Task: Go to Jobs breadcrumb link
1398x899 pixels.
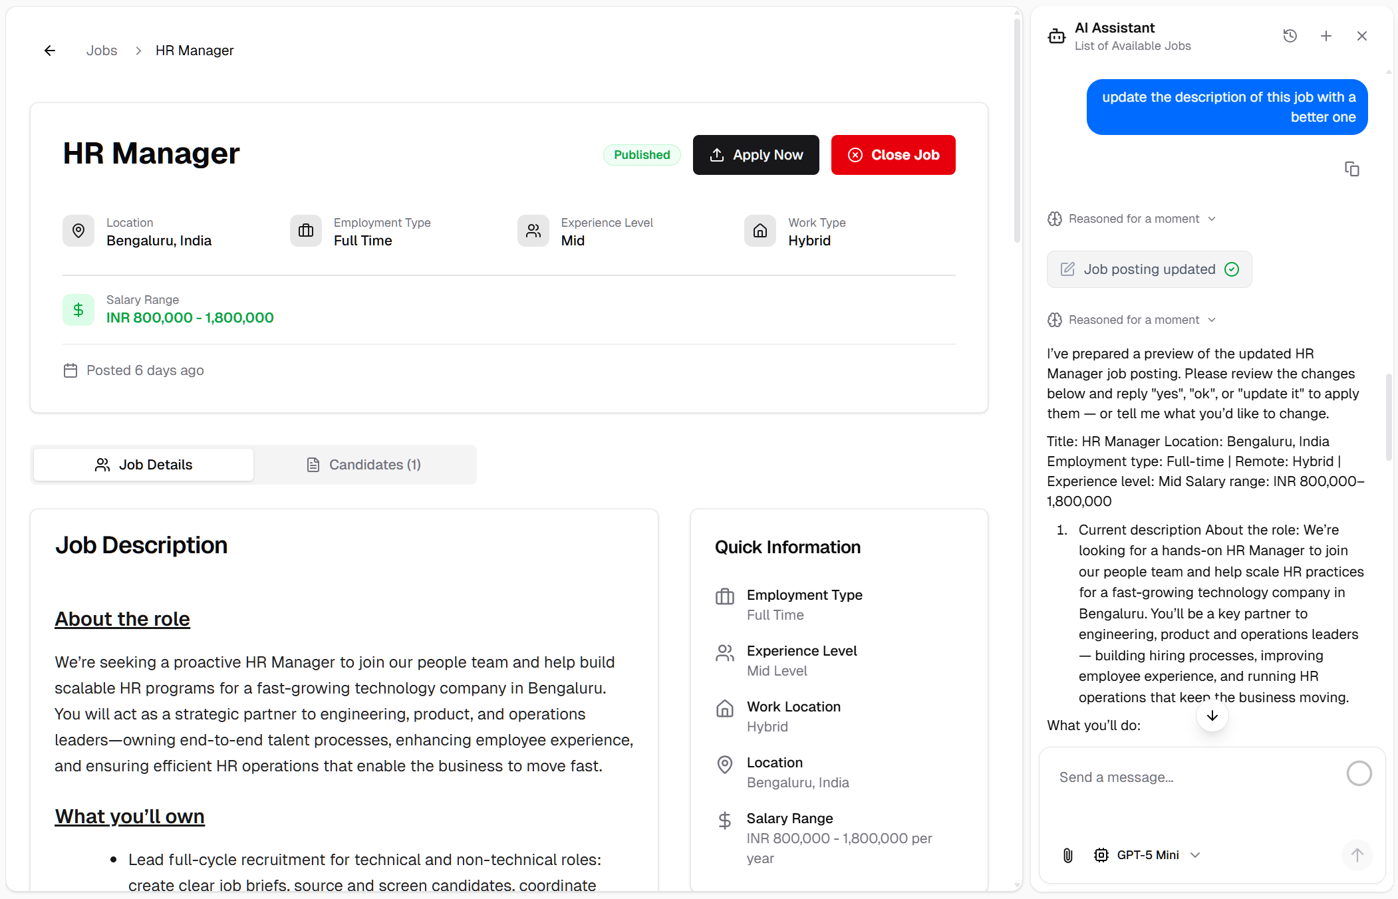Action: pyautogui.click(x=102, y=51)
